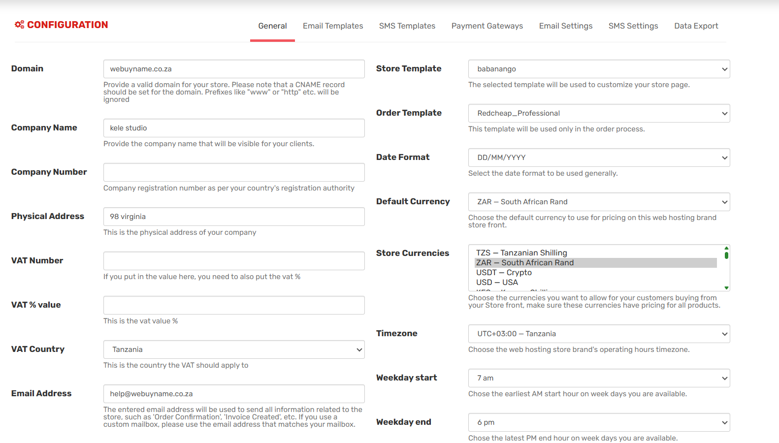Click the Store Currencies scroll up arrow
The image size is (779, 443).
726,248
